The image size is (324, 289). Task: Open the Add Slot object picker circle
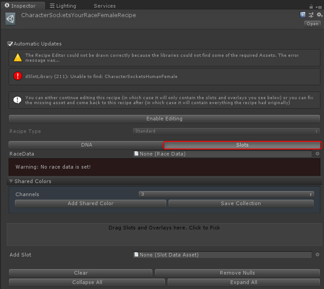(x=317, y=255)
